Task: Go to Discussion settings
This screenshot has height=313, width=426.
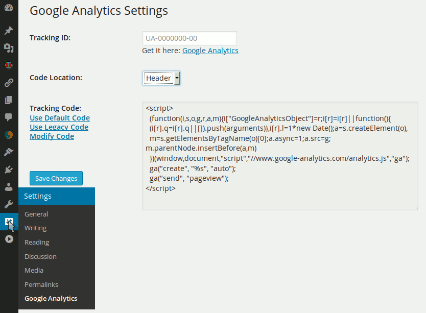Action: pos(40,256)
